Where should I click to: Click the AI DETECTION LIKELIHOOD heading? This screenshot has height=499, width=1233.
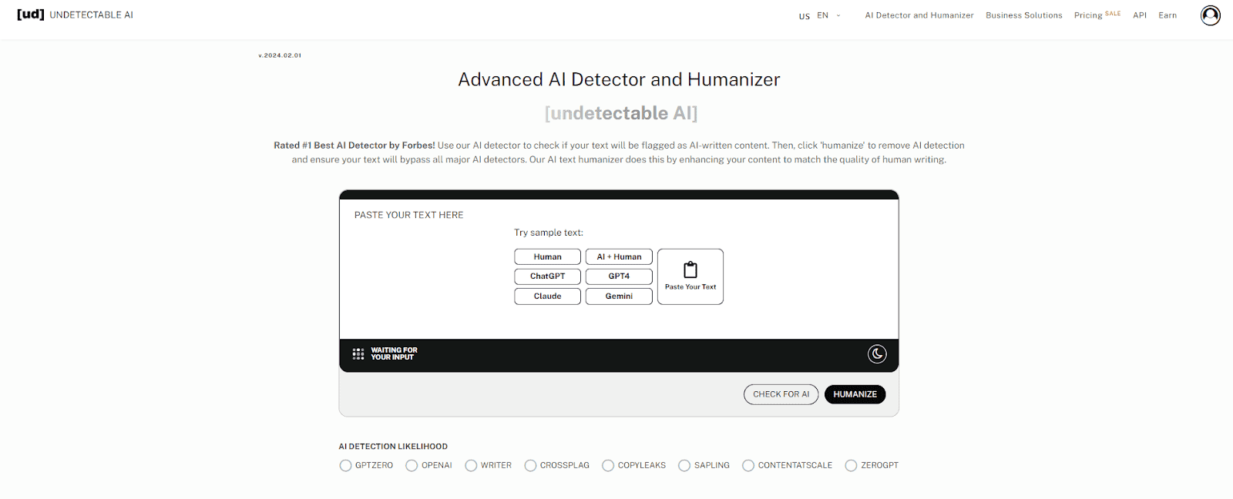[393, 447]
